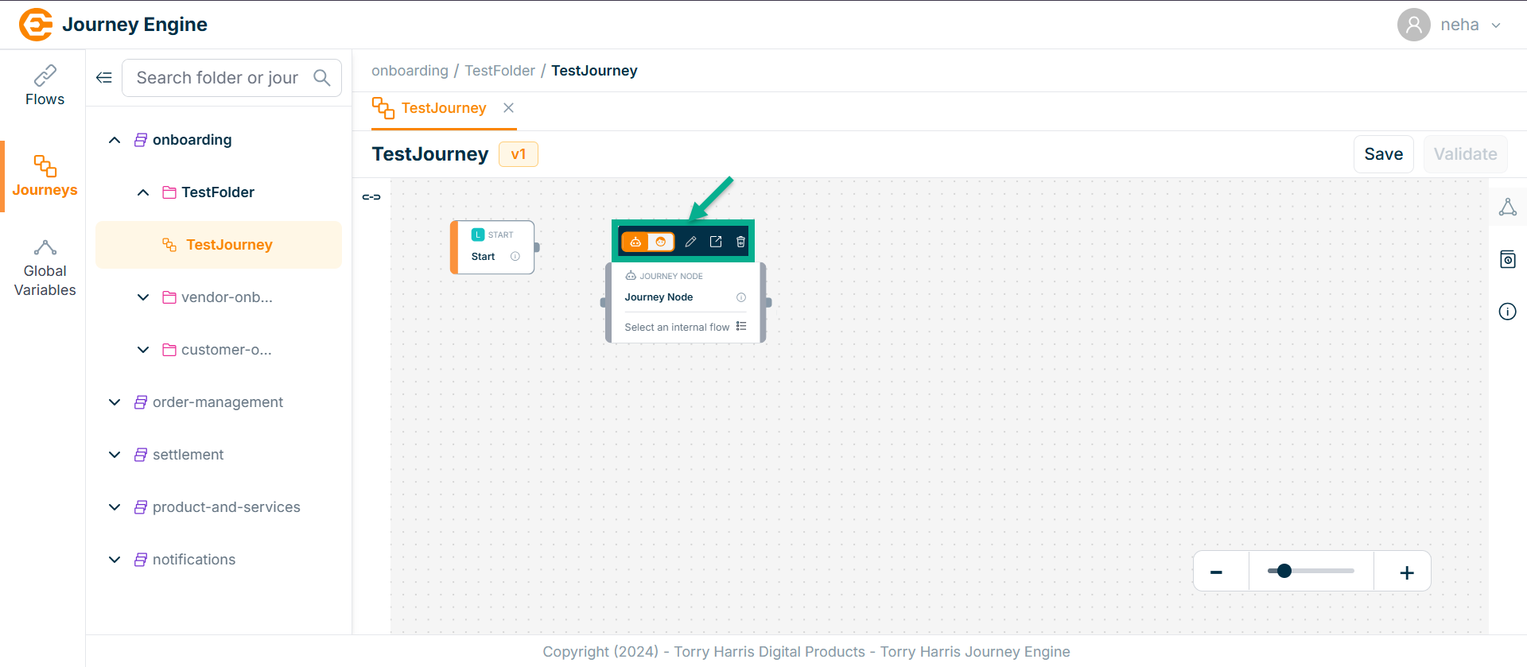Open the Flows section in sidebar
Screen dimensions: 1527x667
45,86
